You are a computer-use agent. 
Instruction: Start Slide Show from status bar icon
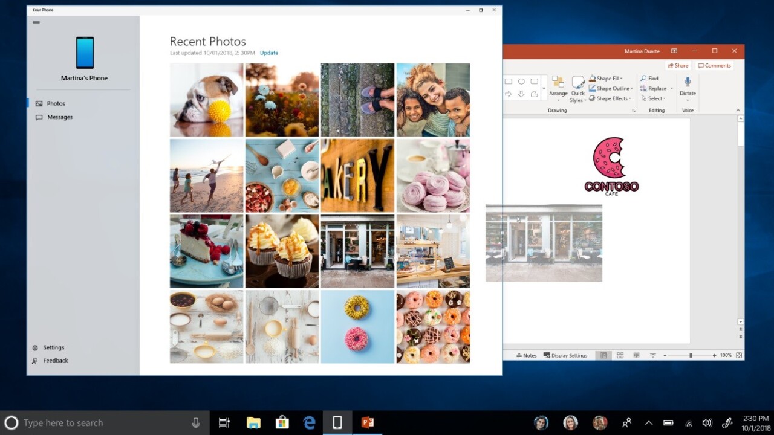(x=652, y=356)
